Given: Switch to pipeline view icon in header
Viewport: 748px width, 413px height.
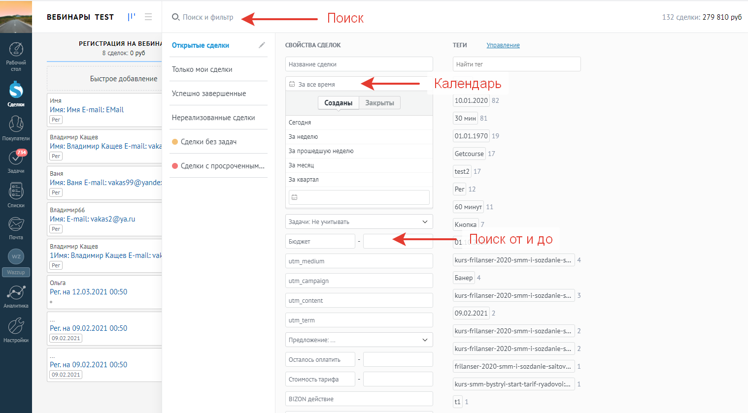Looking at the screenshot, I should [x=132, y=17].
